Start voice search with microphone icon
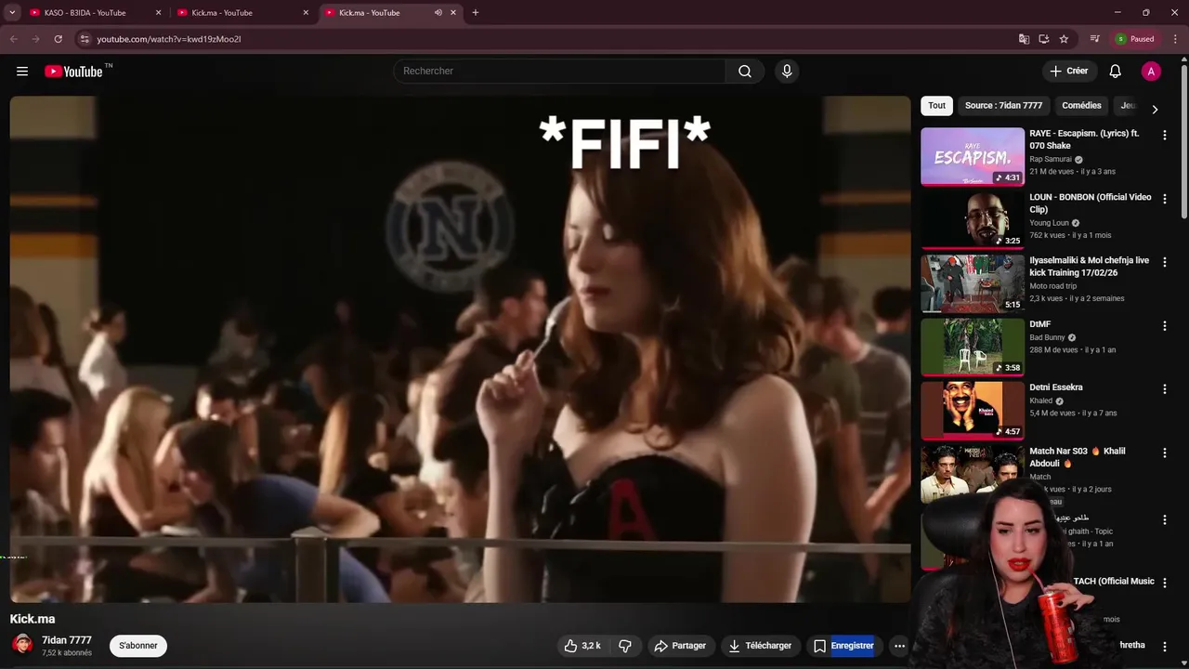This screenshot has width=1189, height=669. (787, 72)
